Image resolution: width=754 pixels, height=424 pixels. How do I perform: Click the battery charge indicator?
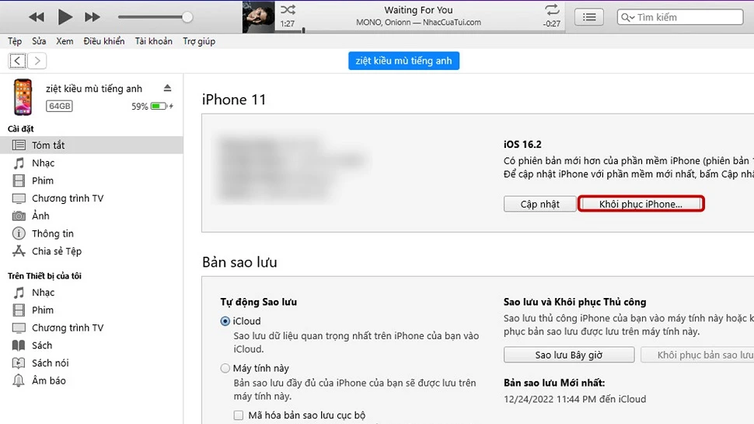(x=159, y=106)
